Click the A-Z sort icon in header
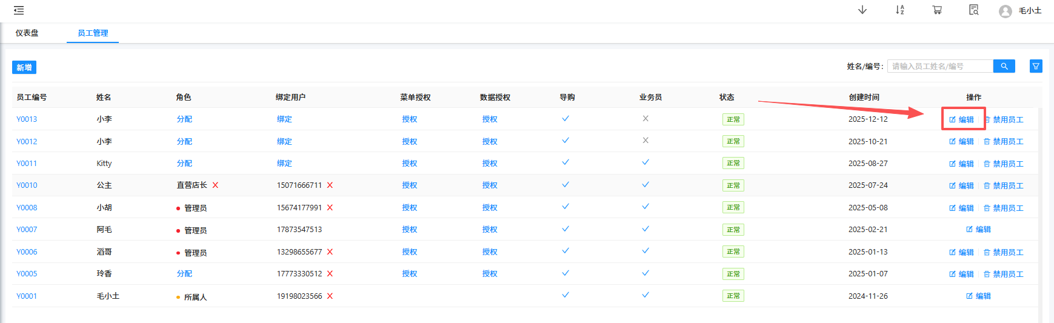1054x323 pixels. pyautogui.click(x=900, y=10)
